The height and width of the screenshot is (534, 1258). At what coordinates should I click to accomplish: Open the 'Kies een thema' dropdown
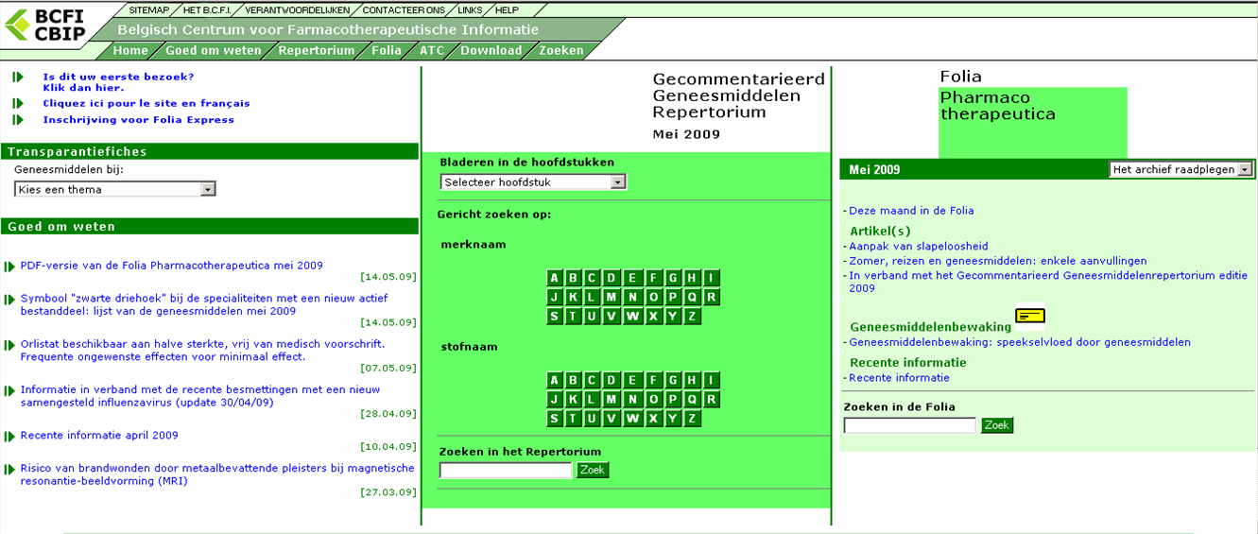(115, 189)
